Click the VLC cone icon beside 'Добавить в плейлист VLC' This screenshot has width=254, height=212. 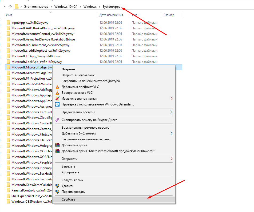click(57, 87)
